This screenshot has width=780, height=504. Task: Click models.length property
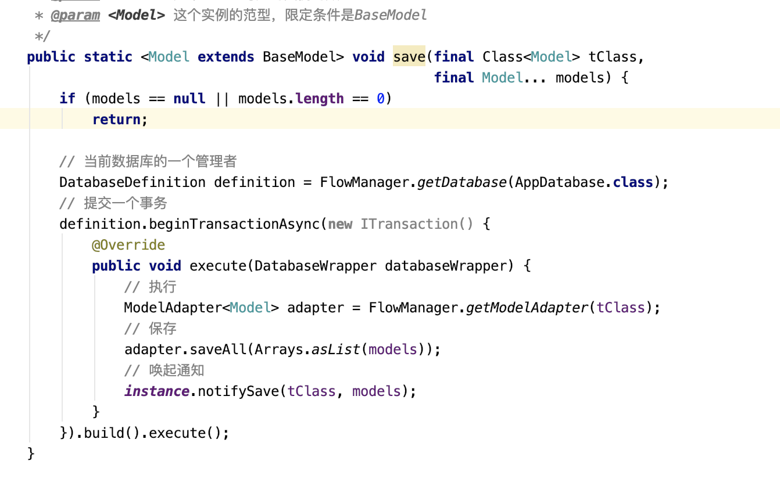pos(291,99)
